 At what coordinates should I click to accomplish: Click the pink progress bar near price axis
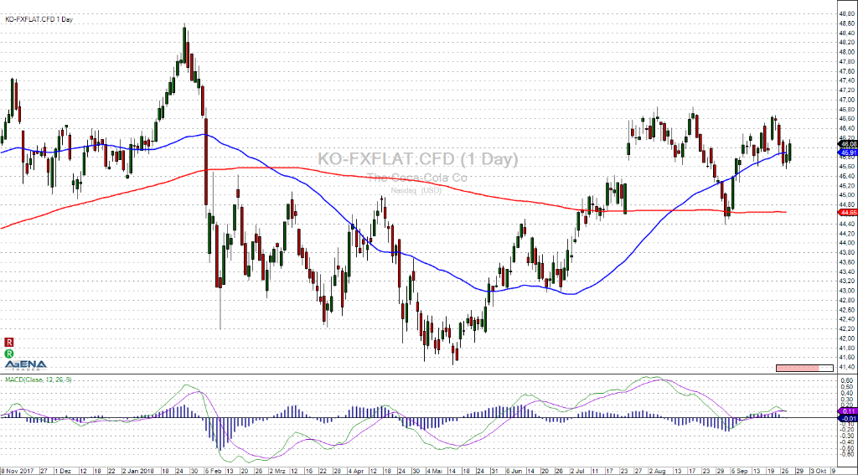pos(804,368)
